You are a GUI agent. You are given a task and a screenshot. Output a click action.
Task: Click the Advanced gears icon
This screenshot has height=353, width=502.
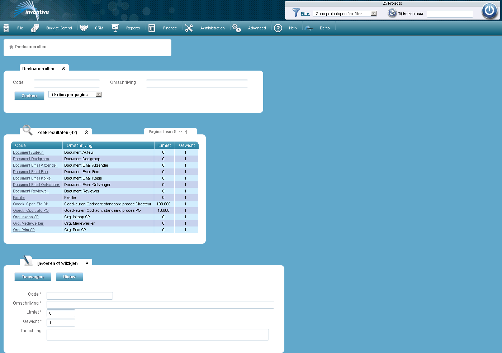(237, 28)
